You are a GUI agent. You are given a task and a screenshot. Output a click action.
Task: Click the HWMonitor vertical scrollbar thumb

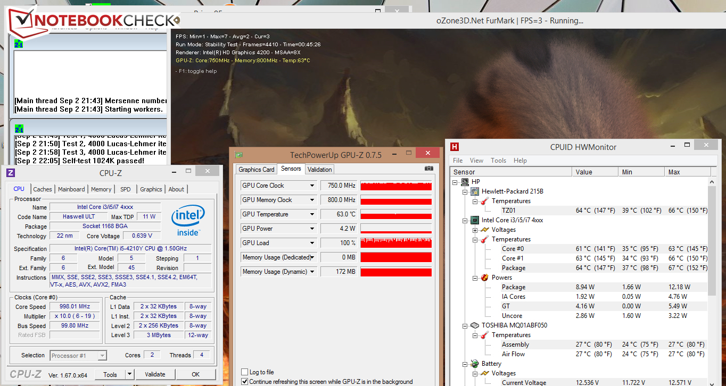(x=713, y=241)
